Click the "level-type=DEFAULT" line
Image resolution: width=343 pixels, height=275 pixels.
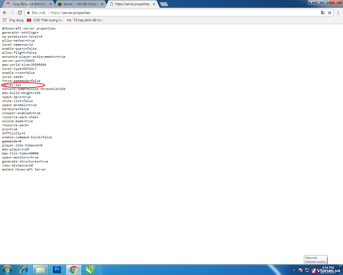pyautogui.click(x=19, y=69)
